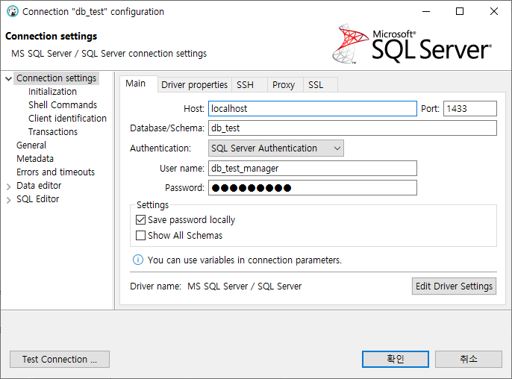Expand the SQL Editor node
Image resolution: width=512 pixels, height=379 pixels.
9,200
